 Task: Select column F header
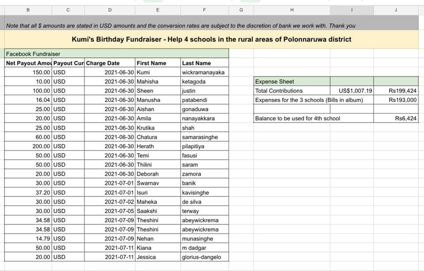[204, 10]
